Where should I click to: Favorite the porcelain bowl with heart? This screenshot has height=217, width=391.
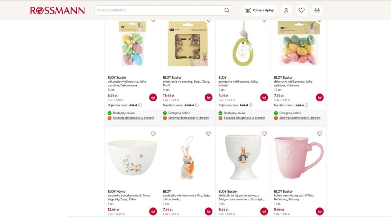(153, 134)
